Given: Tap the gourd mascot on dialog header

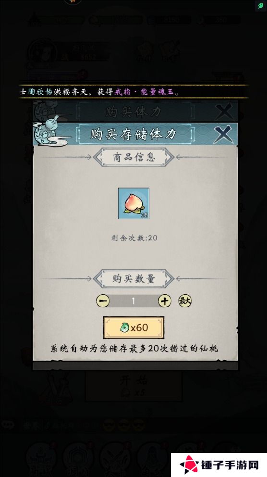Looking at the screenshot, I should (x=49, y=131).
